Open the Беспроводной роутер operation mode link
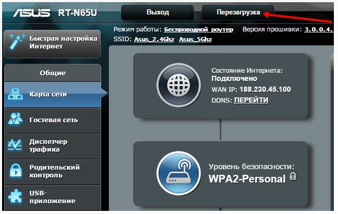The height and width of the screenshot is (214, 338). [198, 30]
